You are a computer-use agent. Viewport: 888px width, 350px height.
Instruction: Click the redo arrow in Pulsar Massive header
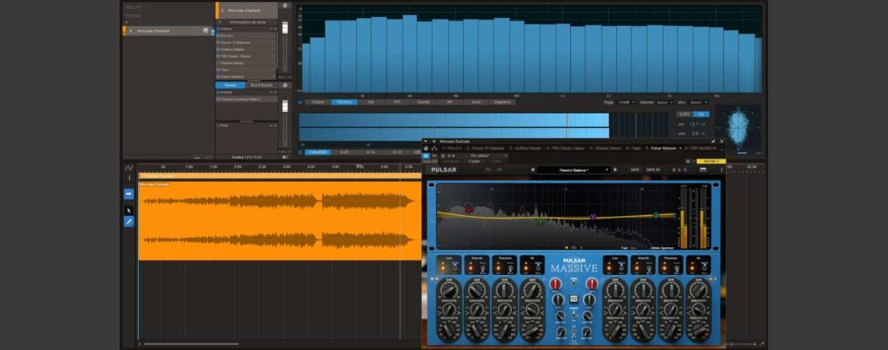pyautogui.click(x=499, y=170)
